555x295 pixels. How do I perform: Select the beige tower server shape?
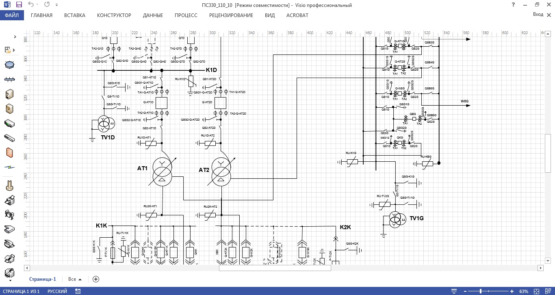10,94
